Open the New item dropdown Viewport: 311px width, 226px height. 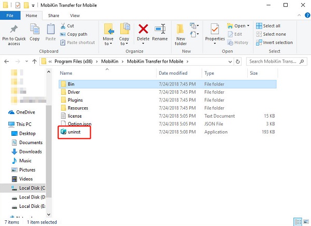pos(194,25)
